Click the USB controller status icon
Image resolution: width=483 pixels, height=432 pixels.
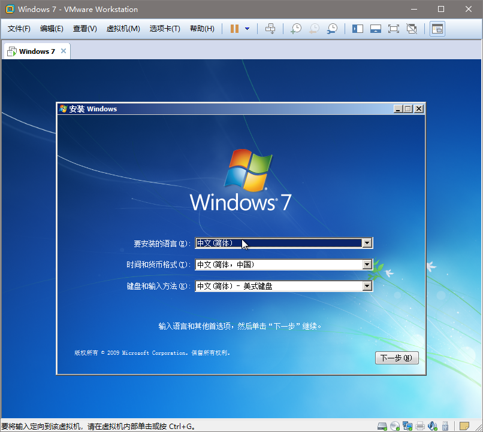point(445,426)
